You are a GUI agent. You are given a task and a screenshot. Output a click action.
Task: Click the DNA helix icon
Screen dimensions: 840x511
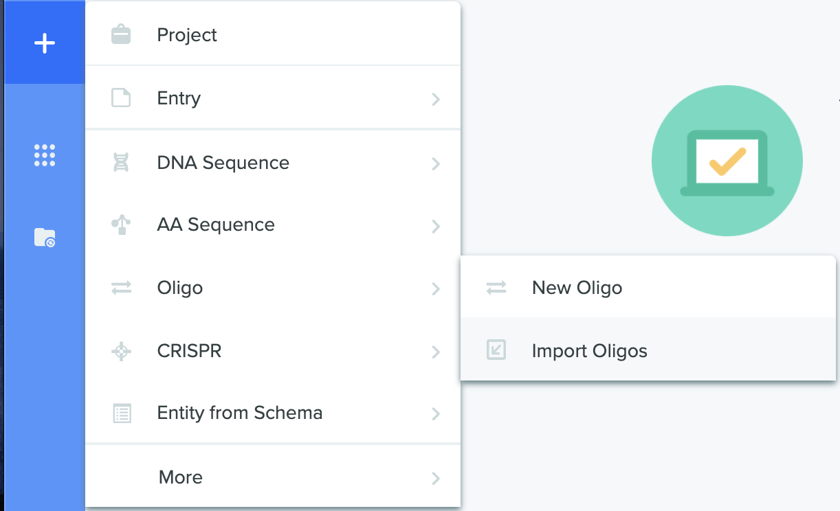click(121, 163)
